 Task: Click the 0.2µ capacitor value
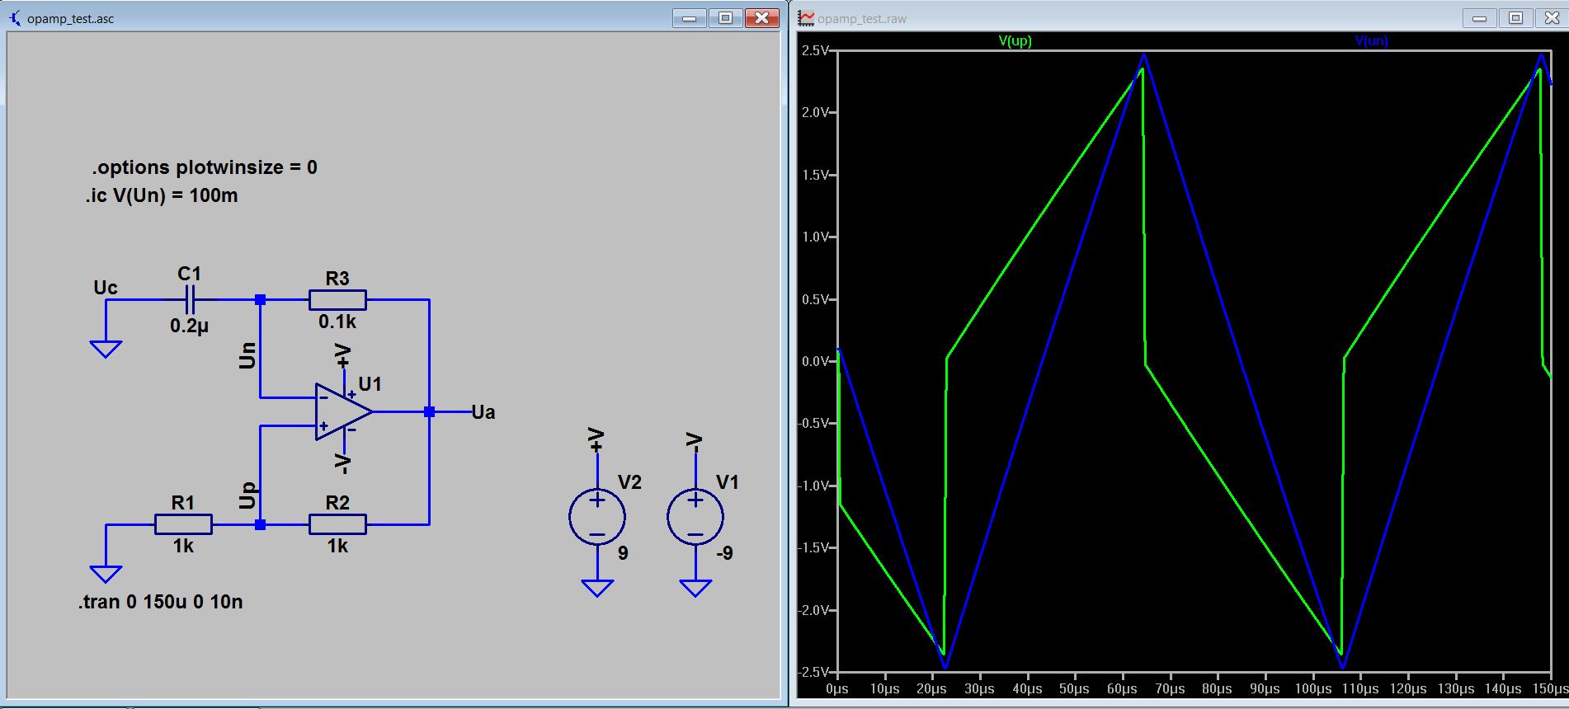[190, 326]
